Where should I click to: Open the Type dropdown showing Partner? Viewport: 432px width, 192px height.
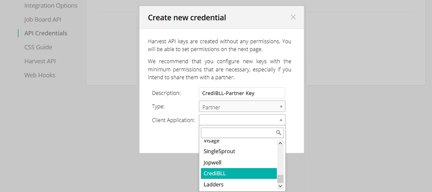pyautogui.click(x=242, y=106)
